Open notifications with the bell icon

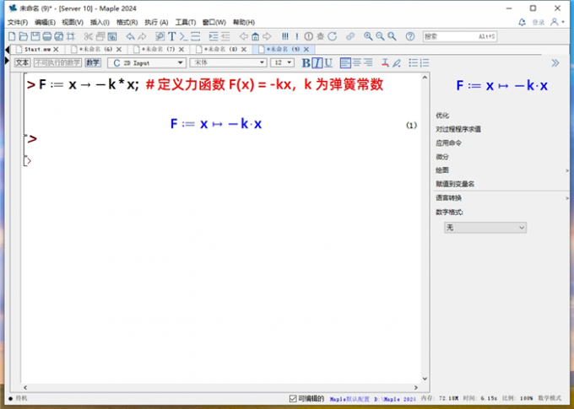tap(522, 22)
